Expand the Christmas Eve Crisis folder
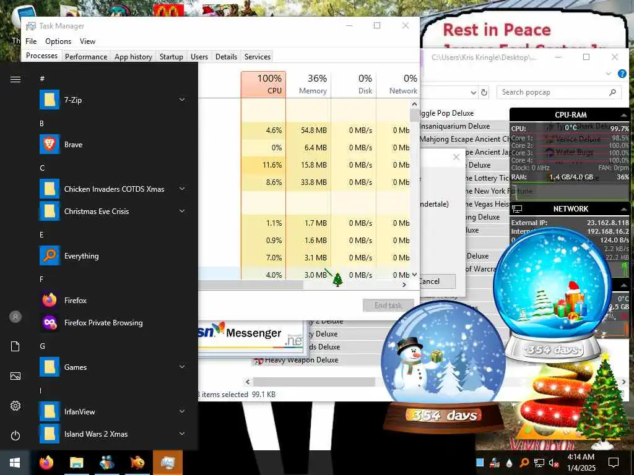The image size is (634, 475). pos(182,211)
